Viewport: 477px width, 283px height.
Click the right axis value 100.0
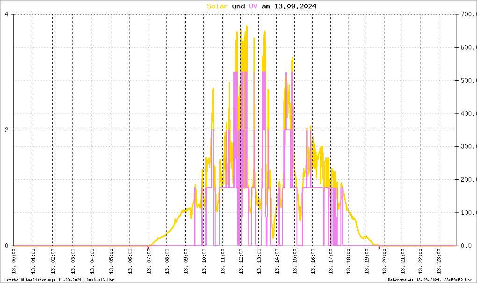click(468, 213)
